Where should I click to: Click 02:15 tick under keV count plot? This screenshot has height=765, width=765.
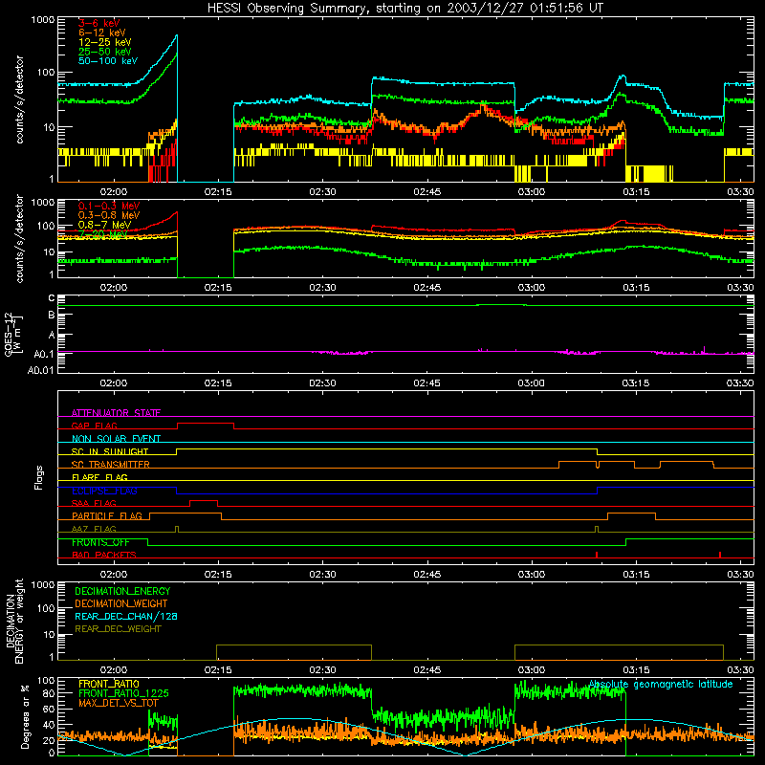(218, 192)
